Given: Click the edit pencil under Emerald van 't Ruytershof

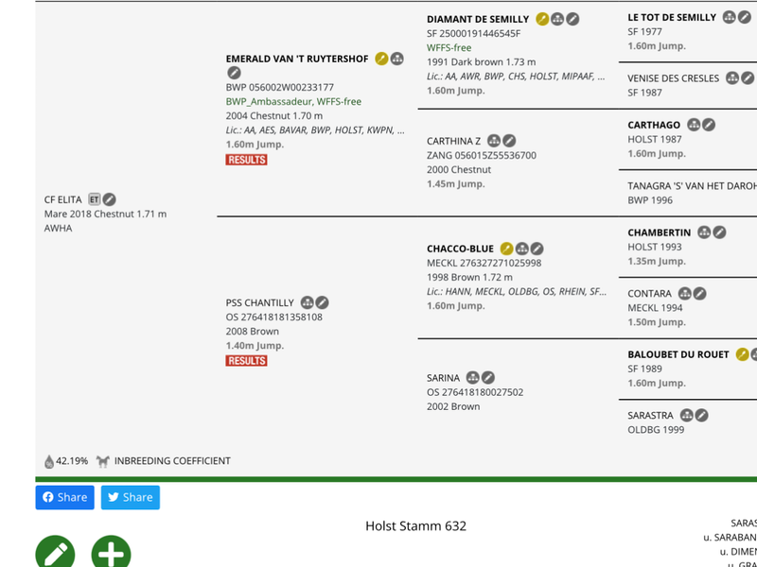Looking at the screenshot, I should point(234,73).
